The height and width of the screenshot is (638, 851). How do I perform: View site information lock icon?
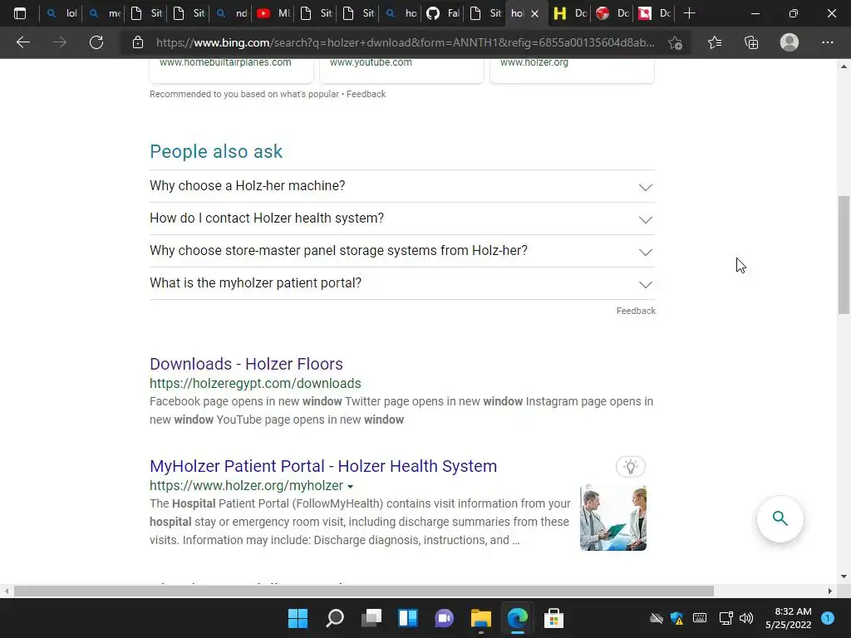tap(138, 42)
